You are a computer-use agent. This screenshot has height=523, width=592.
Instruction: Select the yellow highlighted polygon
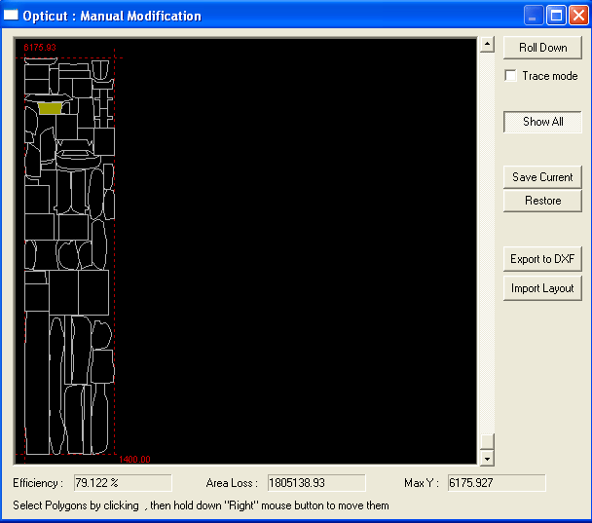pos(50,108)
